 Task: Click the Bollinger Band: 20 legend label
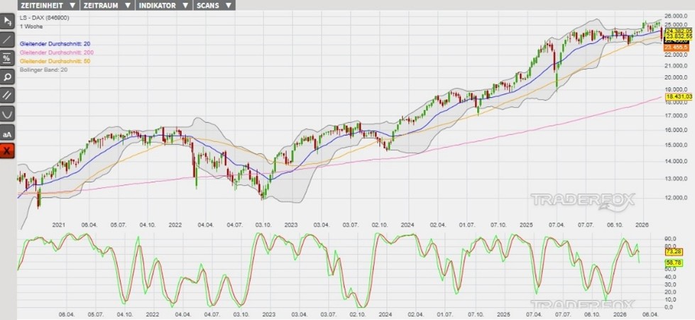point(43,70)
